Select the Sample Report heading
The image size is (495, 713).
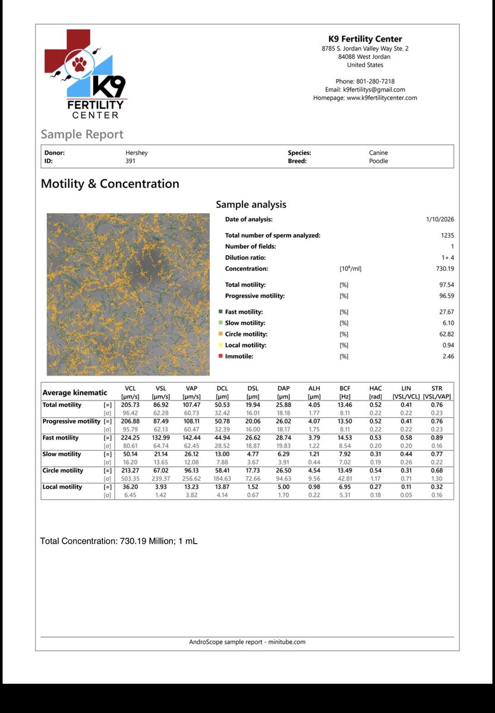82,135
